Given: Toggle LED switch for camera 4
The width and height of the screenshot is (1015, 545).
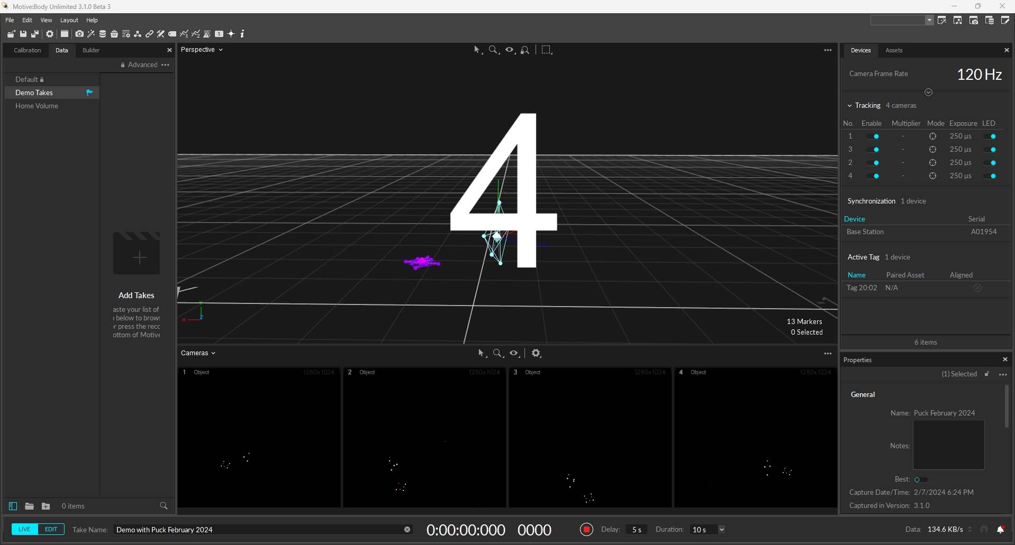Looking at the screenshot, I should (990, 176).
